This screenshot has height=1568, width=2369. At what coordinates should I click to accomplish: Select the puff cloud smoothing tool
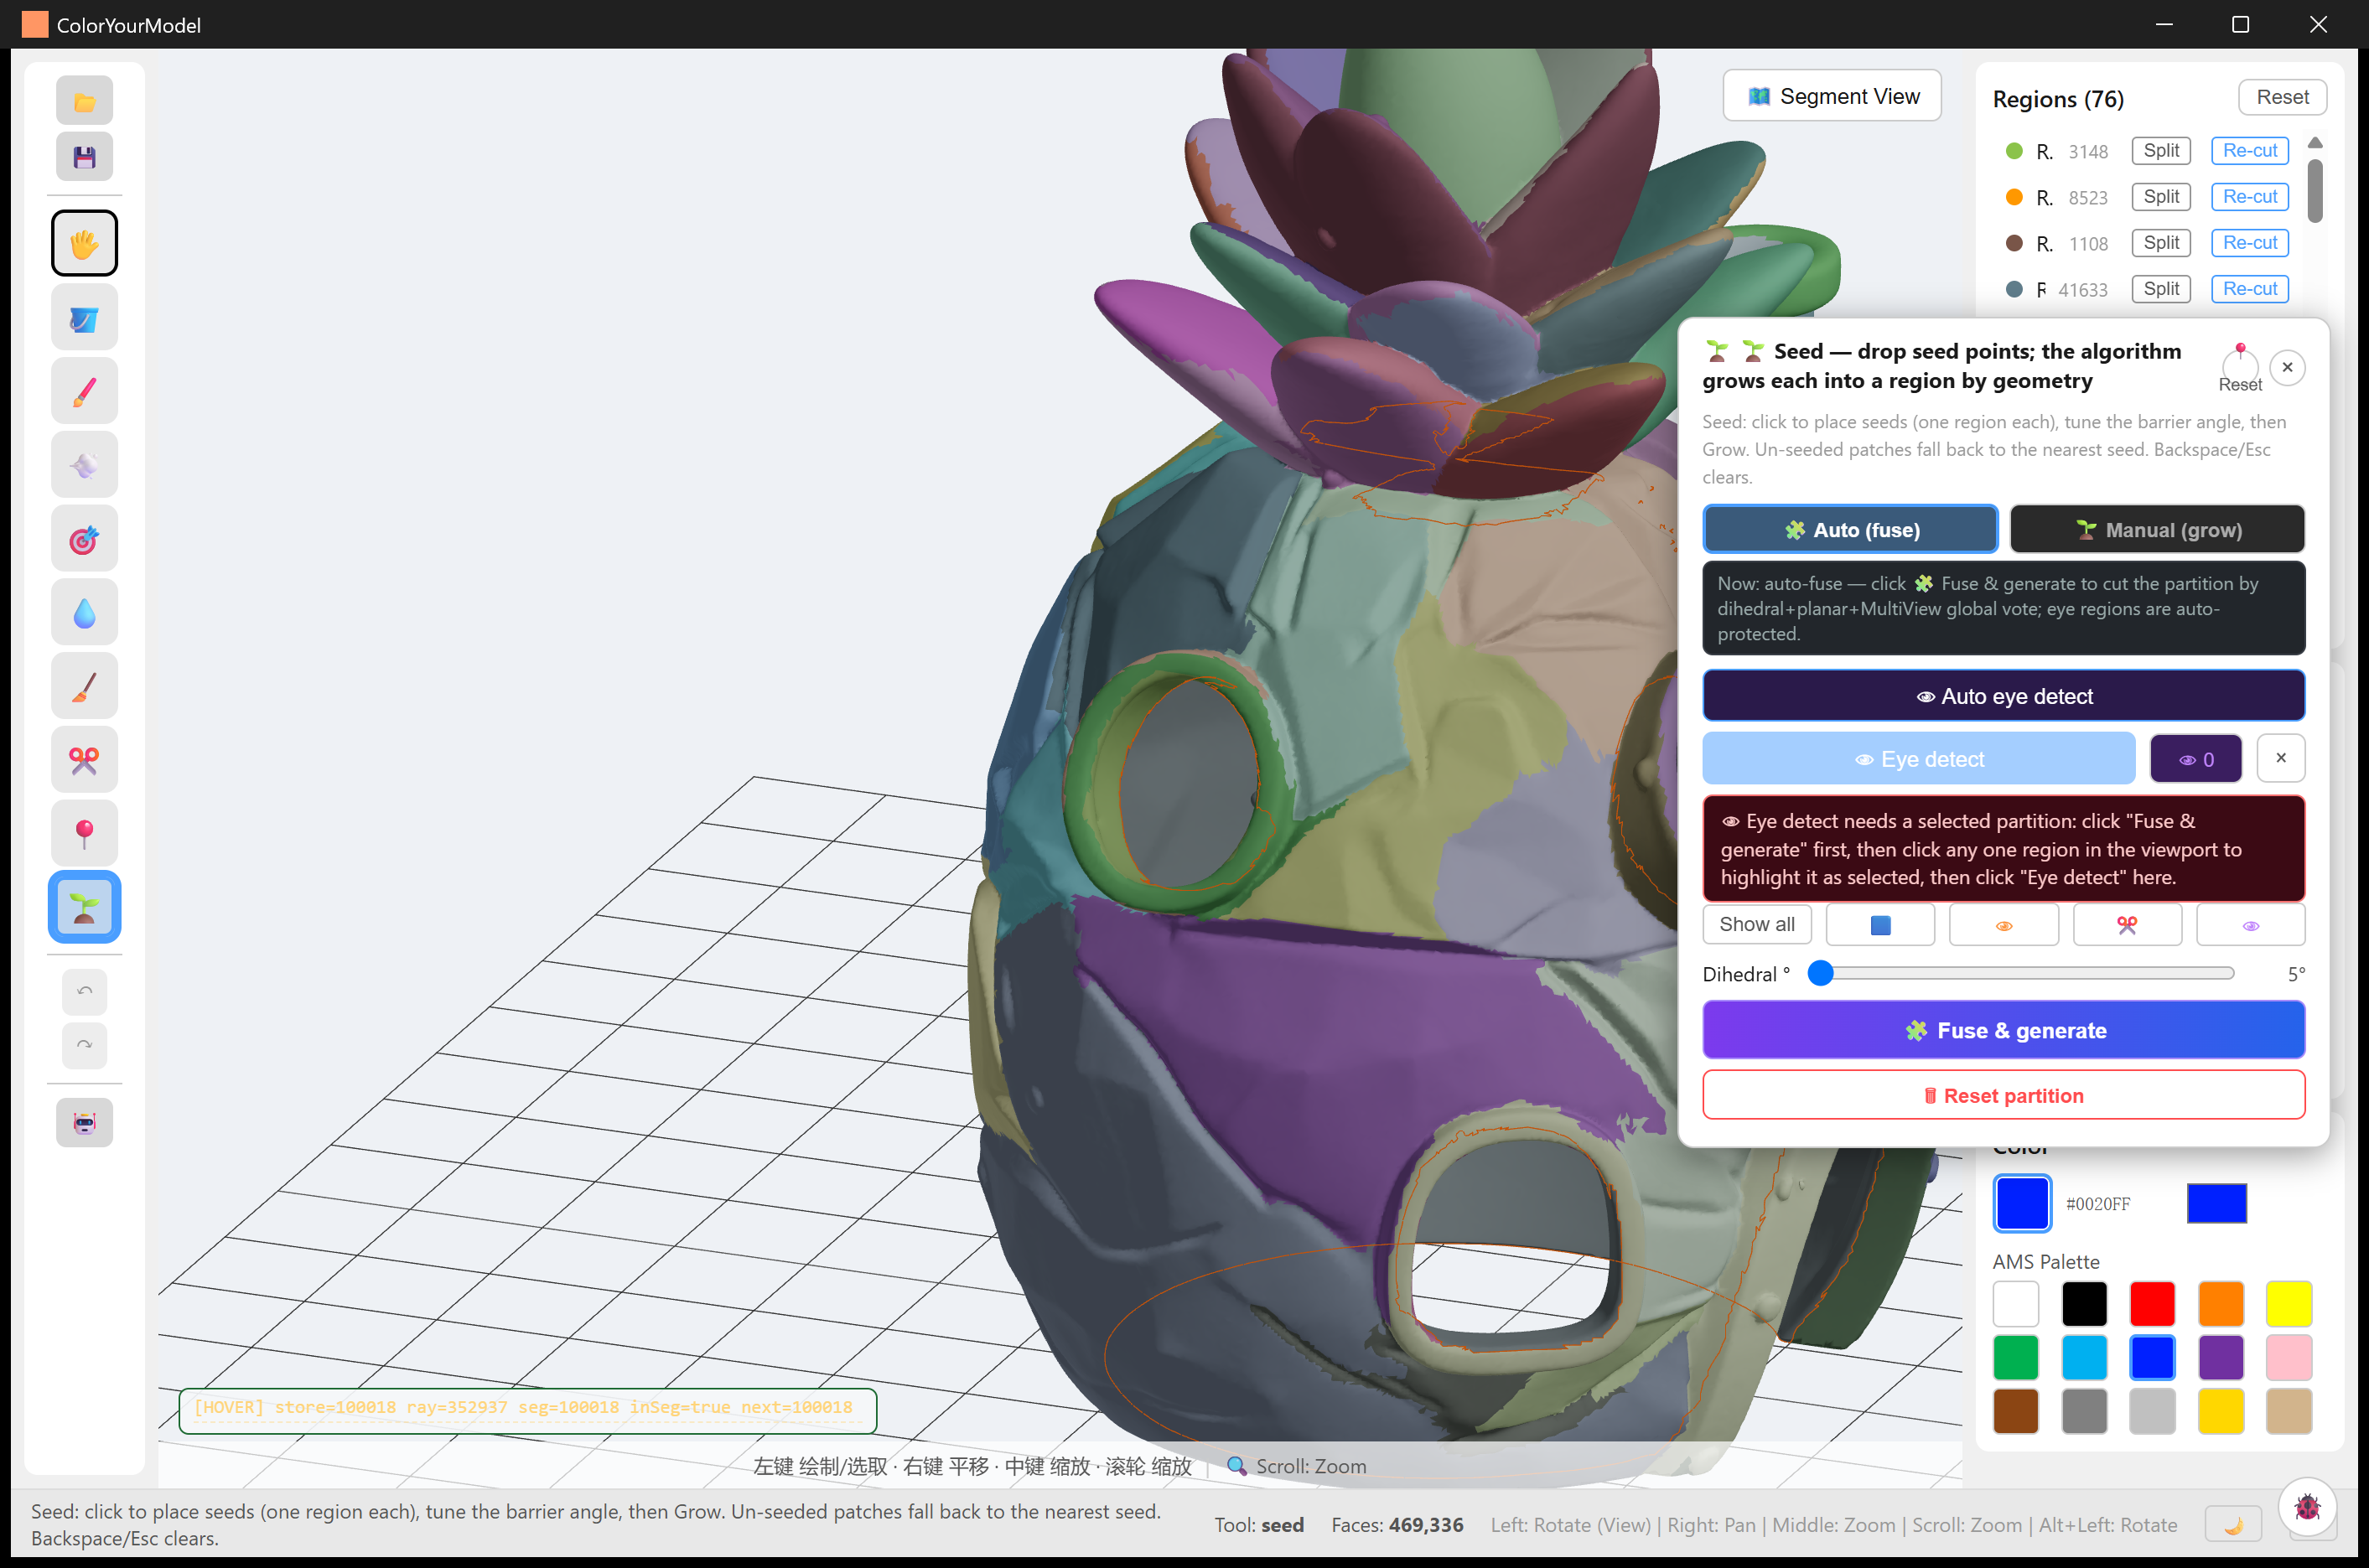click(84, 465)
